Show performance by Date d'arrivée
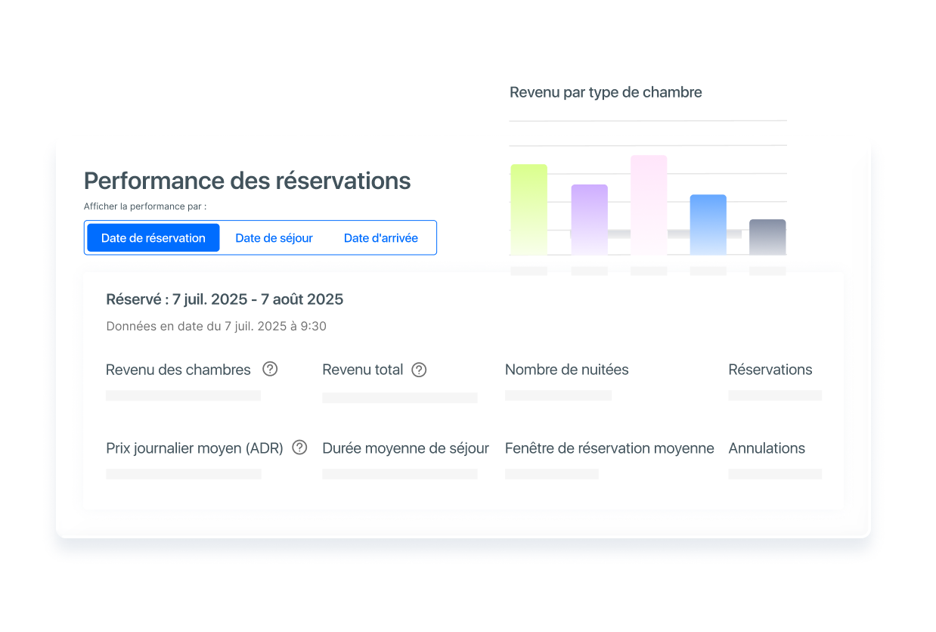Viewport: 936px width, 632px height. [x=380, y=238]
